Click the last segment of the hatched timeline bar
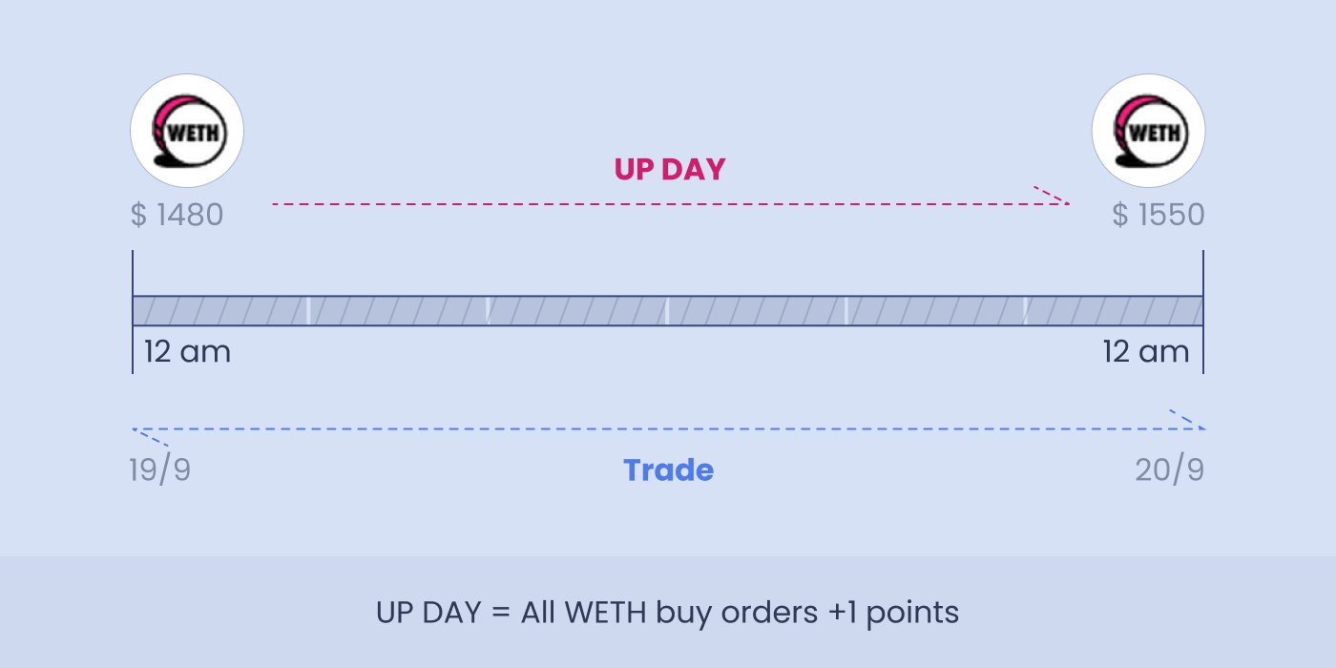The image size is (1336, 668). (x=1115, y=311)
